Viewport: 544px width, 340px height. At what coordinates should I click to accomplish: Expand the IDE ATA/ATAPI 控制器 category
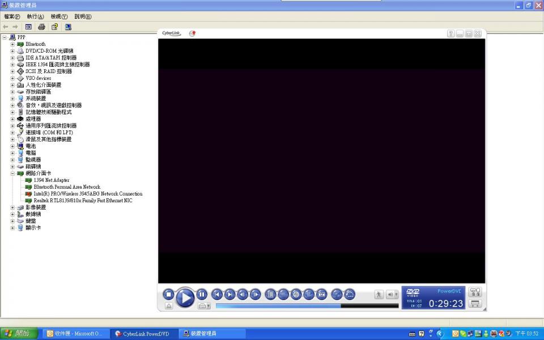[x=12, y=58]
